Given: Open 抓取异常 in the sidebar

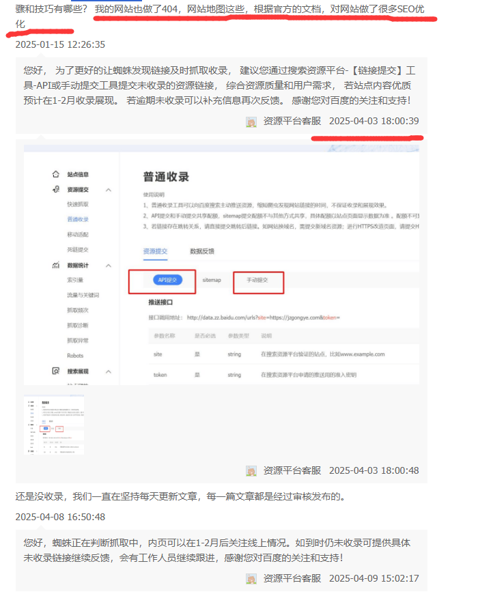Looking at the screenshot, I should (78, 341).
